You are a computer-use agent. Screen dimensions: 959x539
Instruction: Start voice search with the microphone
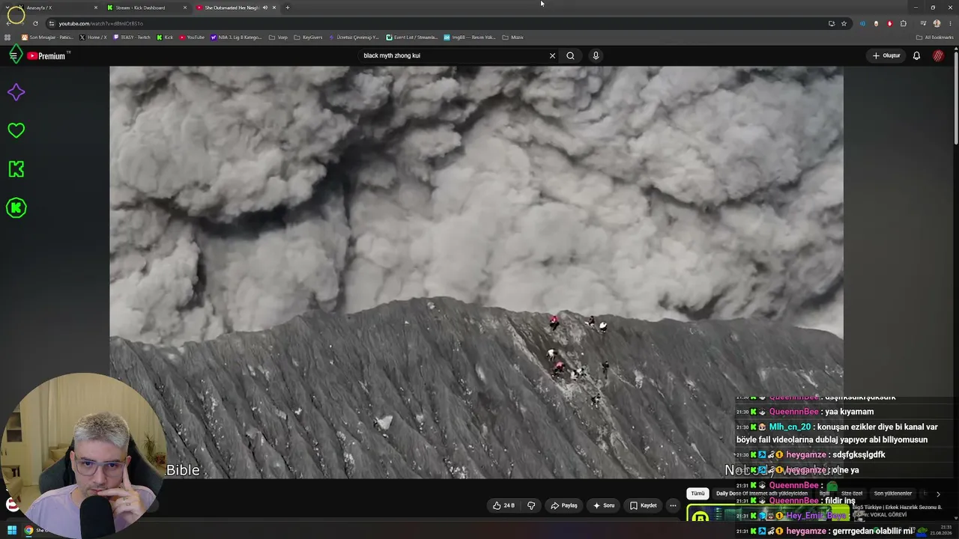(x=596, y=55)
